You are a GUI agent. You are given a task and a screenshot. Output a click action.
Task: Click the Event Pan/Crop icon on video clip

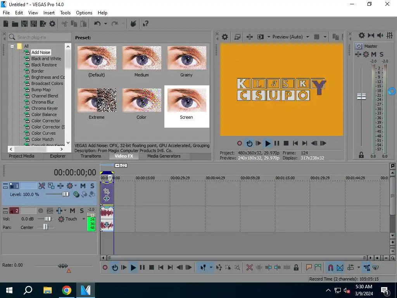click(x=107, y=191)
